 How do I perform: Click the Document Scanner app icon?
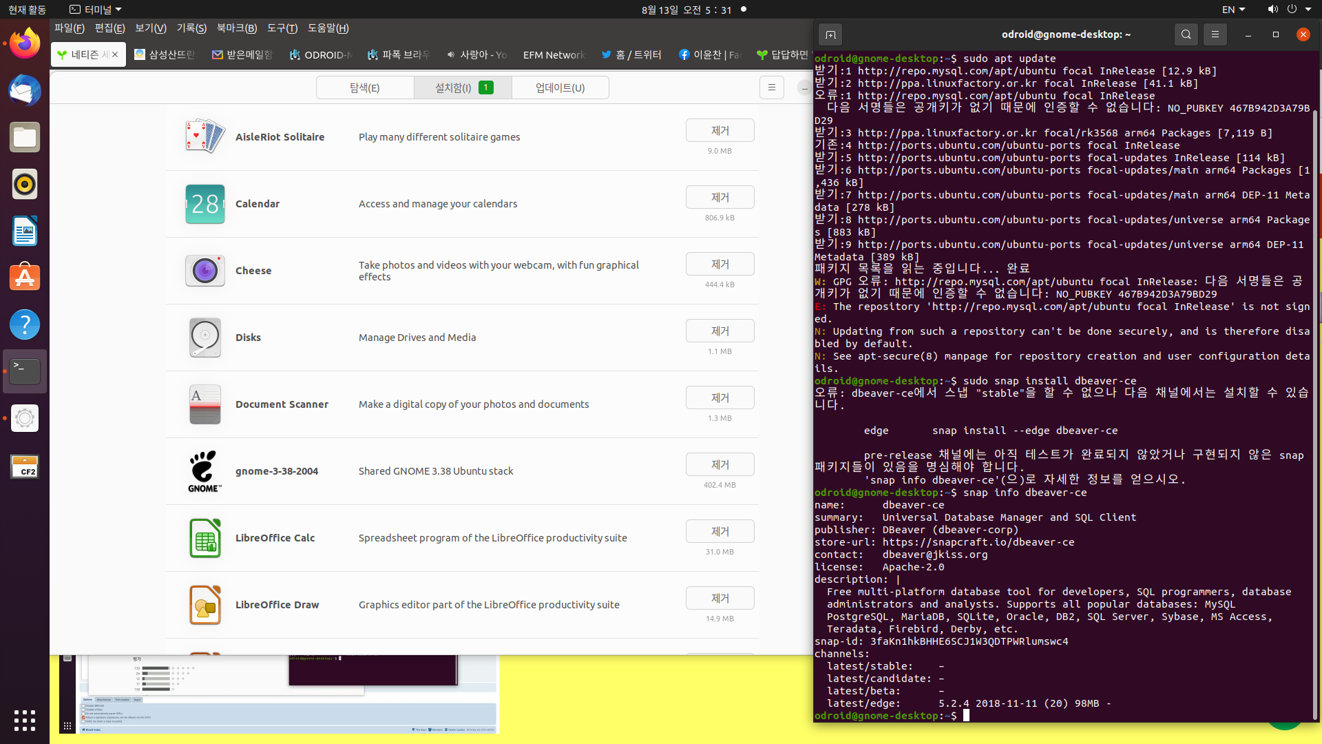[x=204, y=404]
